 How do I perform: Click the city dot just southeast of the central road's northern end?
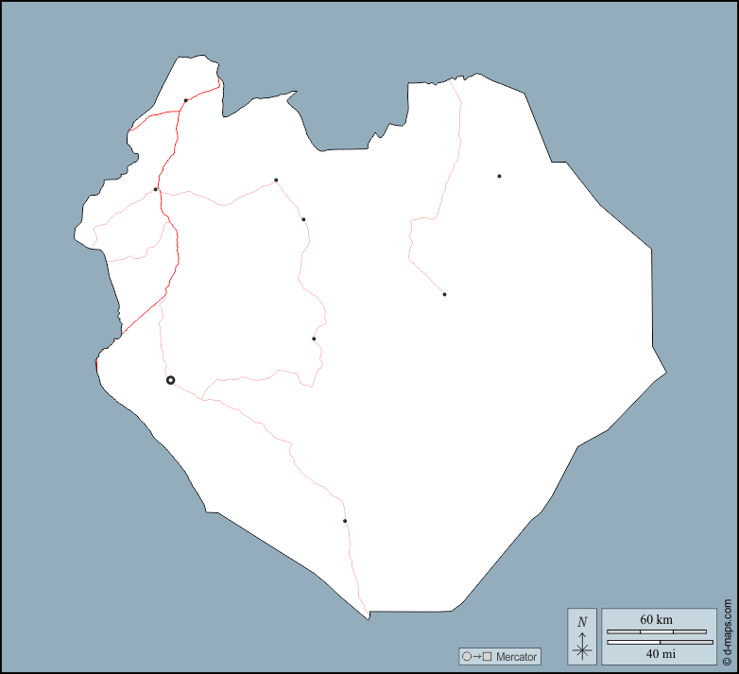click(303, 219)
